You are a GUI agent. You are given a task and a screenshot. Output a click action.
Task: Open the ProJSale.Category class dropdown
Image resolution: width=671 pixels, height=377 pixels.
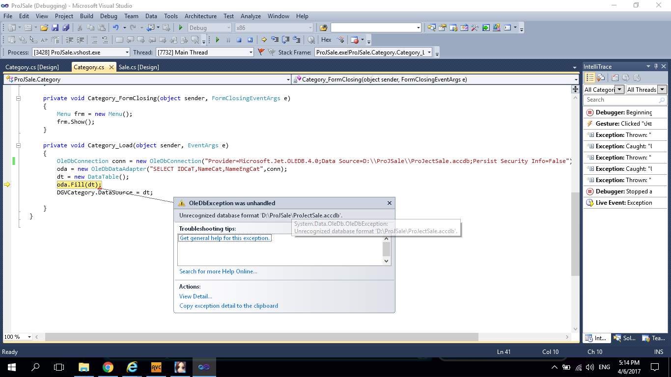coord(288,79)
